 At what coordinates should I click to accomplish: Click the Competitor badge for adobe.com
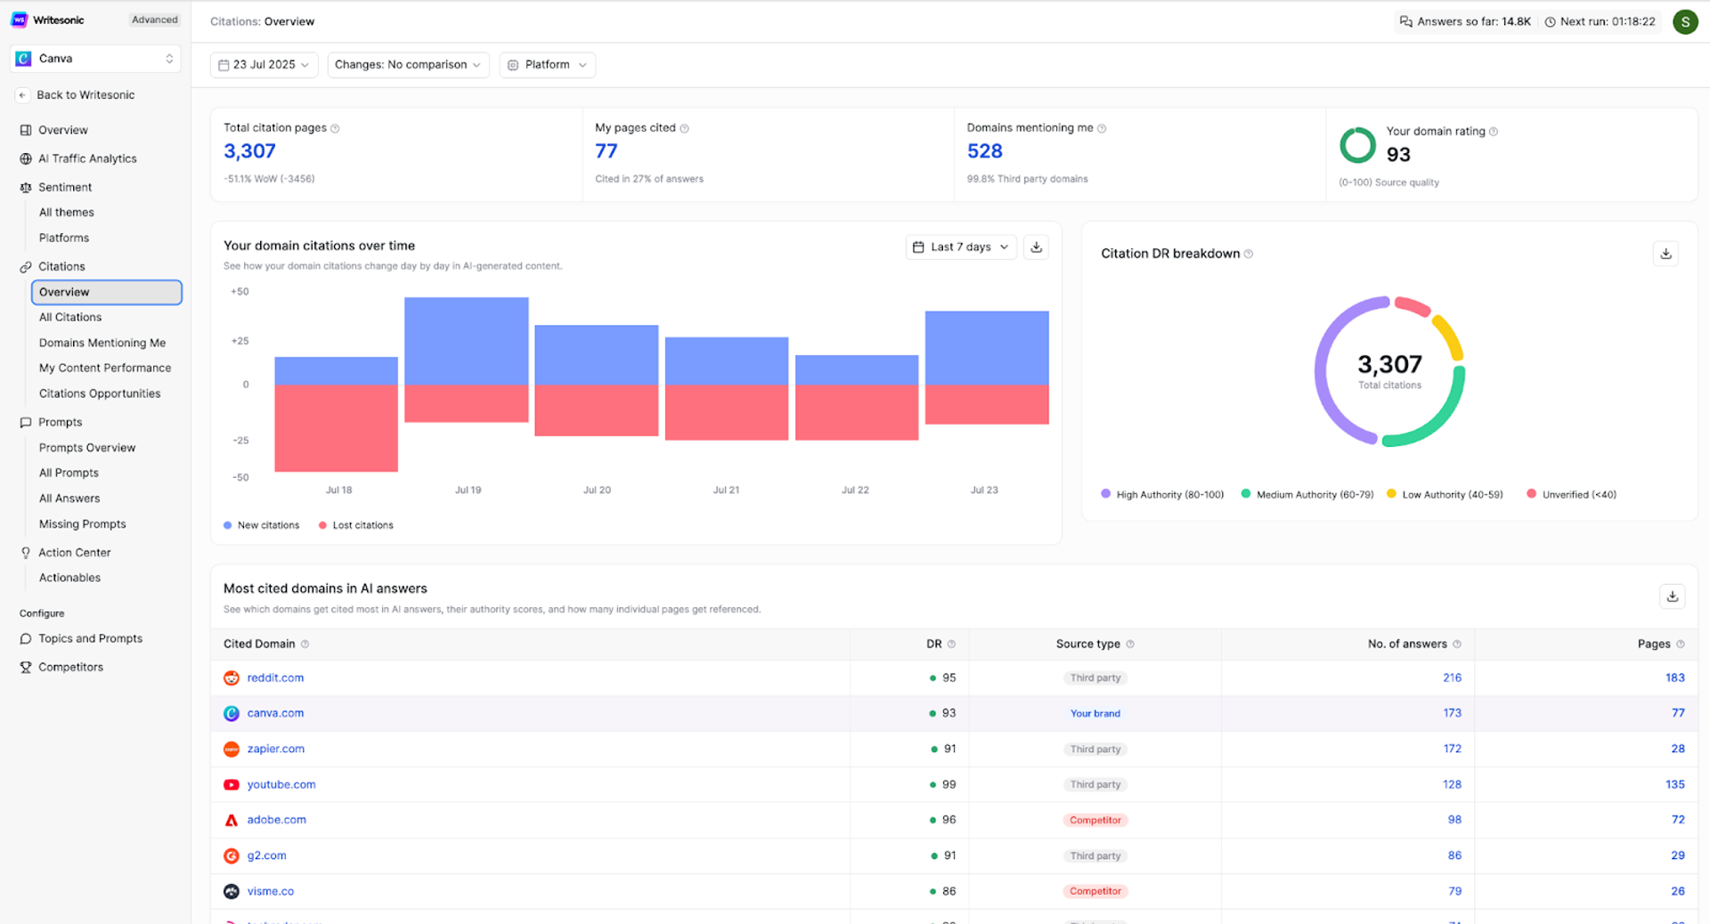[1095, 821]
